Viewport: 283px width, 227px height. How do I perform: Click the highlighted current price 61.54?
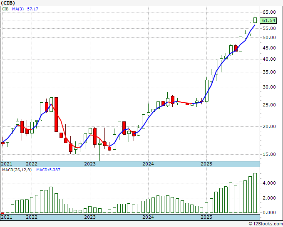coord(268,20)
